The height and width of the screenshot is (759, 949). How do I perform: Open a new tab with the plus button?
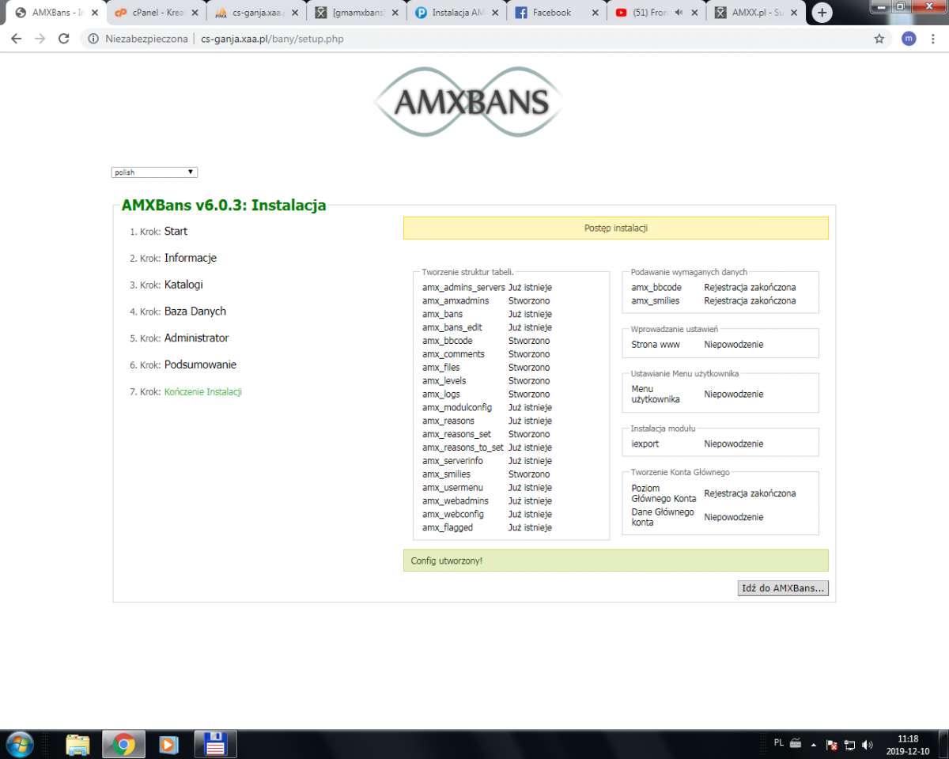click(822, 13)
